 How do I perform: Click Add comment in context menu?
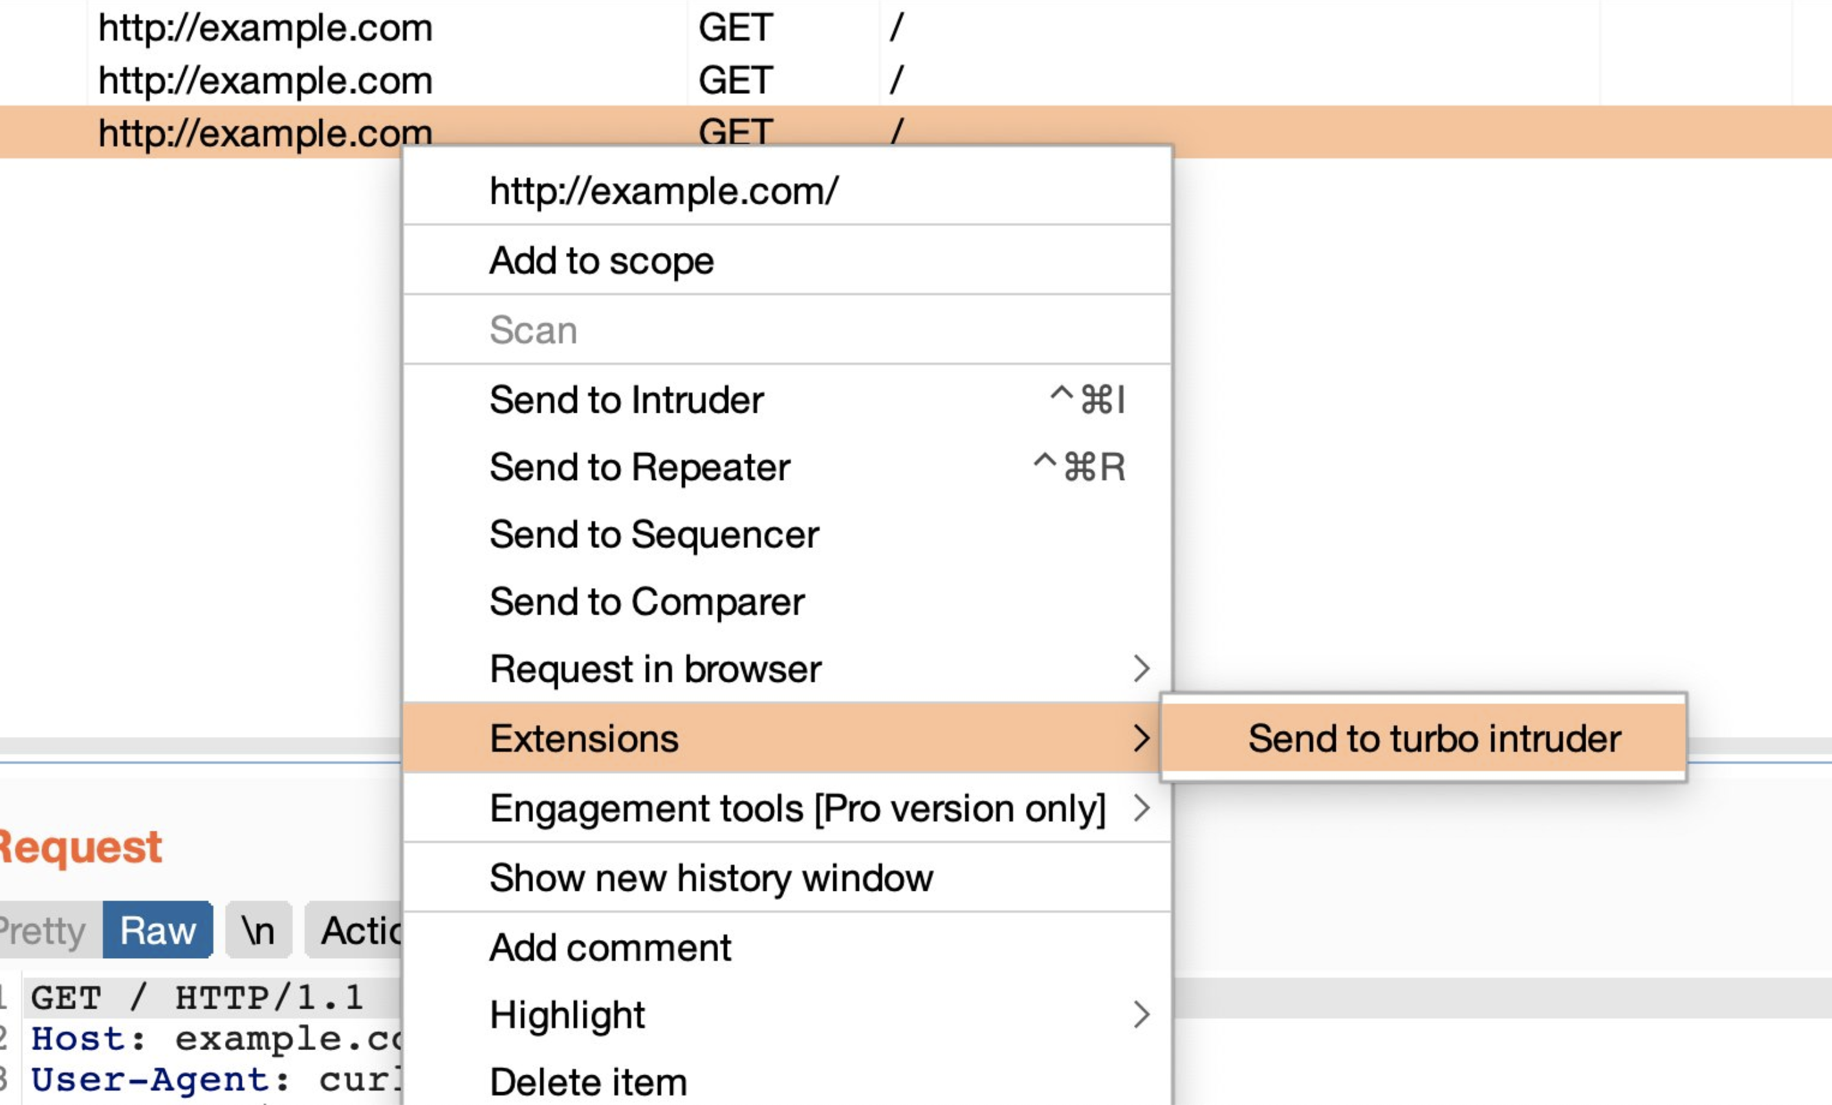611,948
